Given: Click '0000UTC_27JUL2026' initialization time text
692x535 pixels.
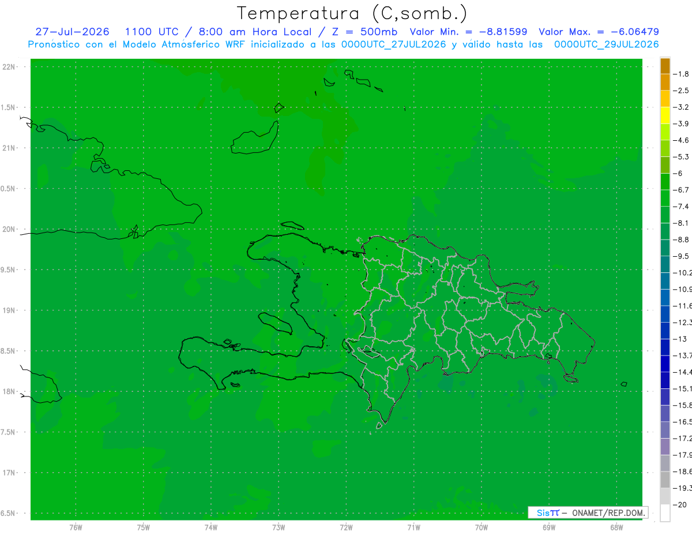Looking at the screenshot, I should (393, 44).
